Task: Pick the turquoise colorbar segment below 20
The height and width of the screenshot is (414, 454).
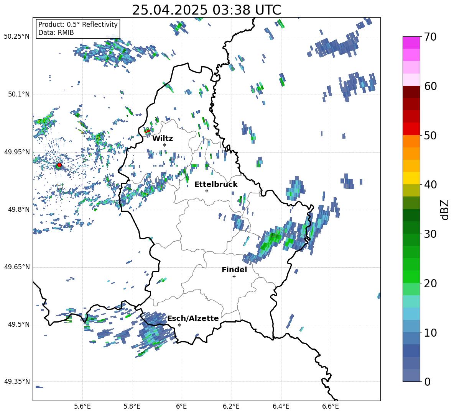Action: point(411,301)
